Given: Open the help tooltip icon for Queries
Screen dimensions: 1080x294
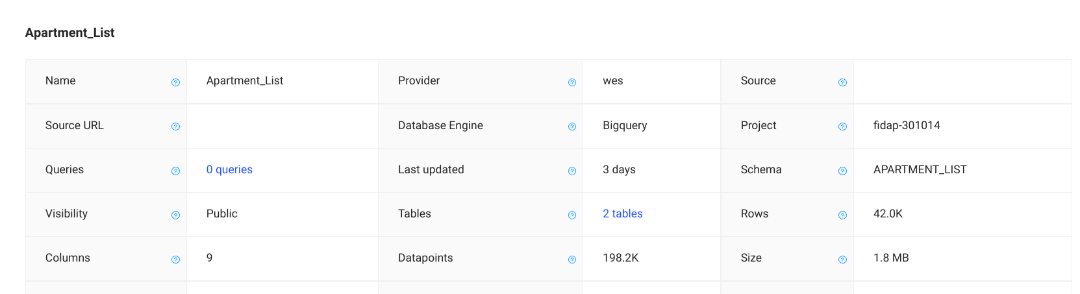Looking at the screenshot, I should click(175, 171).
